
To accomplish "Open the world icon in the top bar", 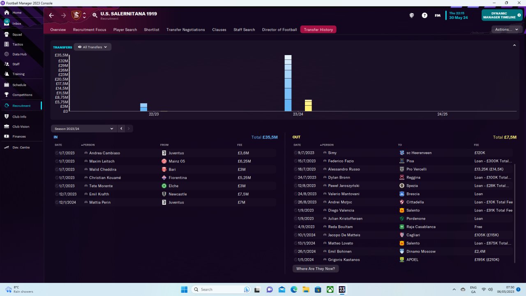I will [x=412, y=15].
